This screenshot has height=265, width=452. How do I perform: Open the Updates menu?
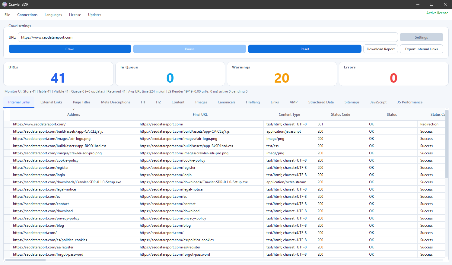click(94, 15)
